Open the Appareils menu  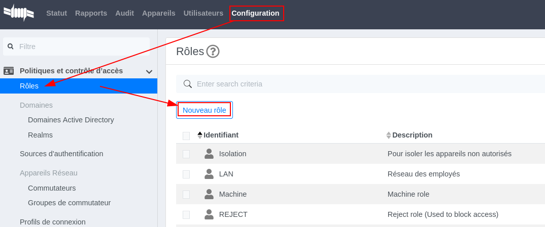159,13
